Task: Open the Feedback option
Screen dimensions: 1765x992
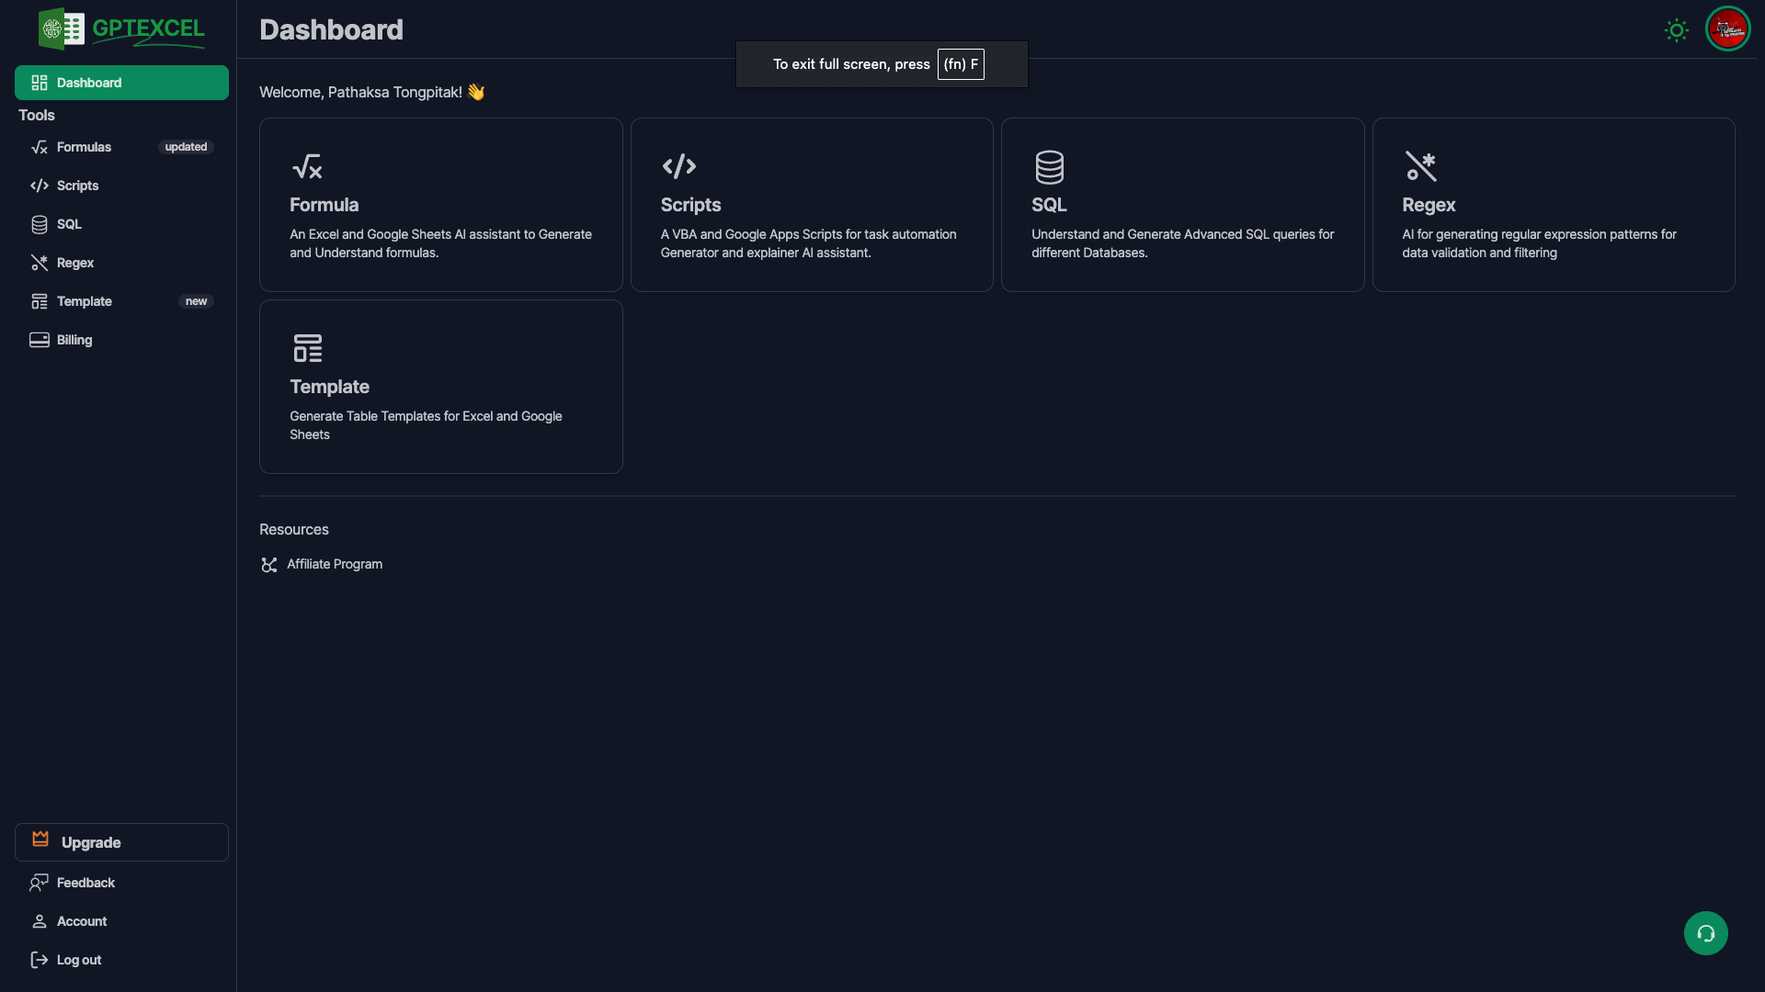Action: coord(85,883)
